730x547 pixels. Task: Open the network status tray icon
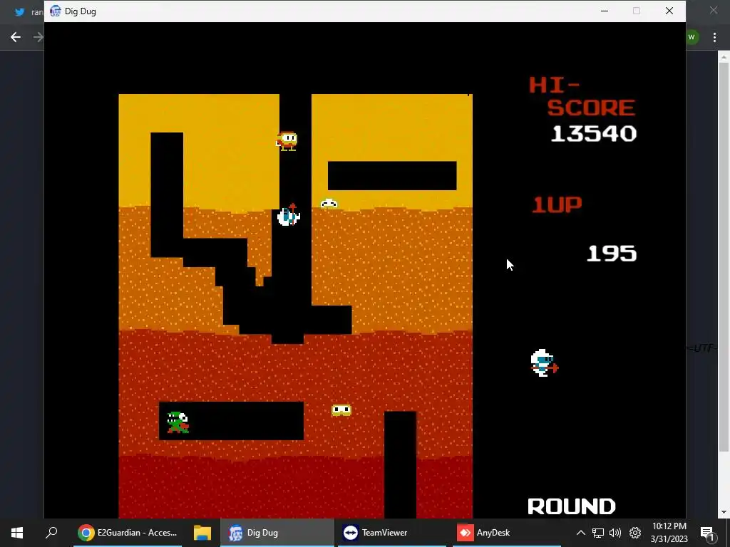tap(598, 533)
